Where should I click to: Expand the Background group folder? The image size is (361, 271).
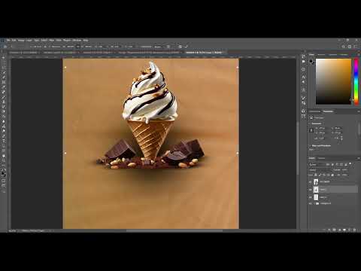point(314,203)
